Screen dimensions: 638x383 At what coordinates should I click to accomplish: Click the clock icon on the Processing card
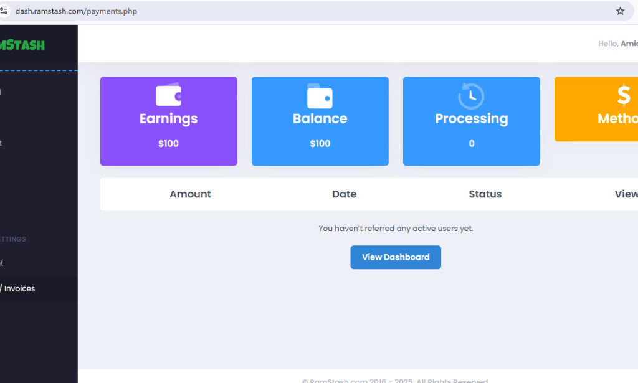[471, 97]
